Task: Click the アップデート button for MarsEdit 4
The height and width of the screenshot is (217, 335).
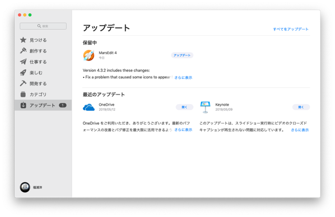Action: (x=182, y=55)
